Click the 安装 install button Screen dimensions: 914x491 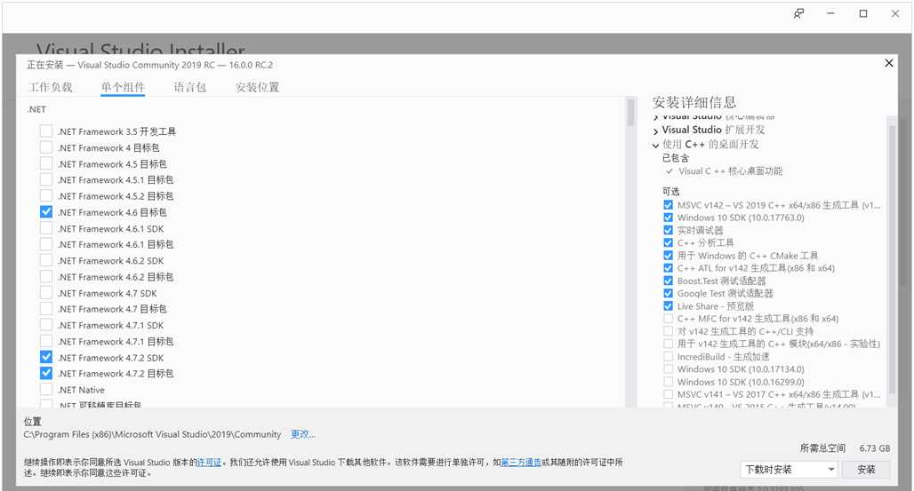(x=866, y=470)
